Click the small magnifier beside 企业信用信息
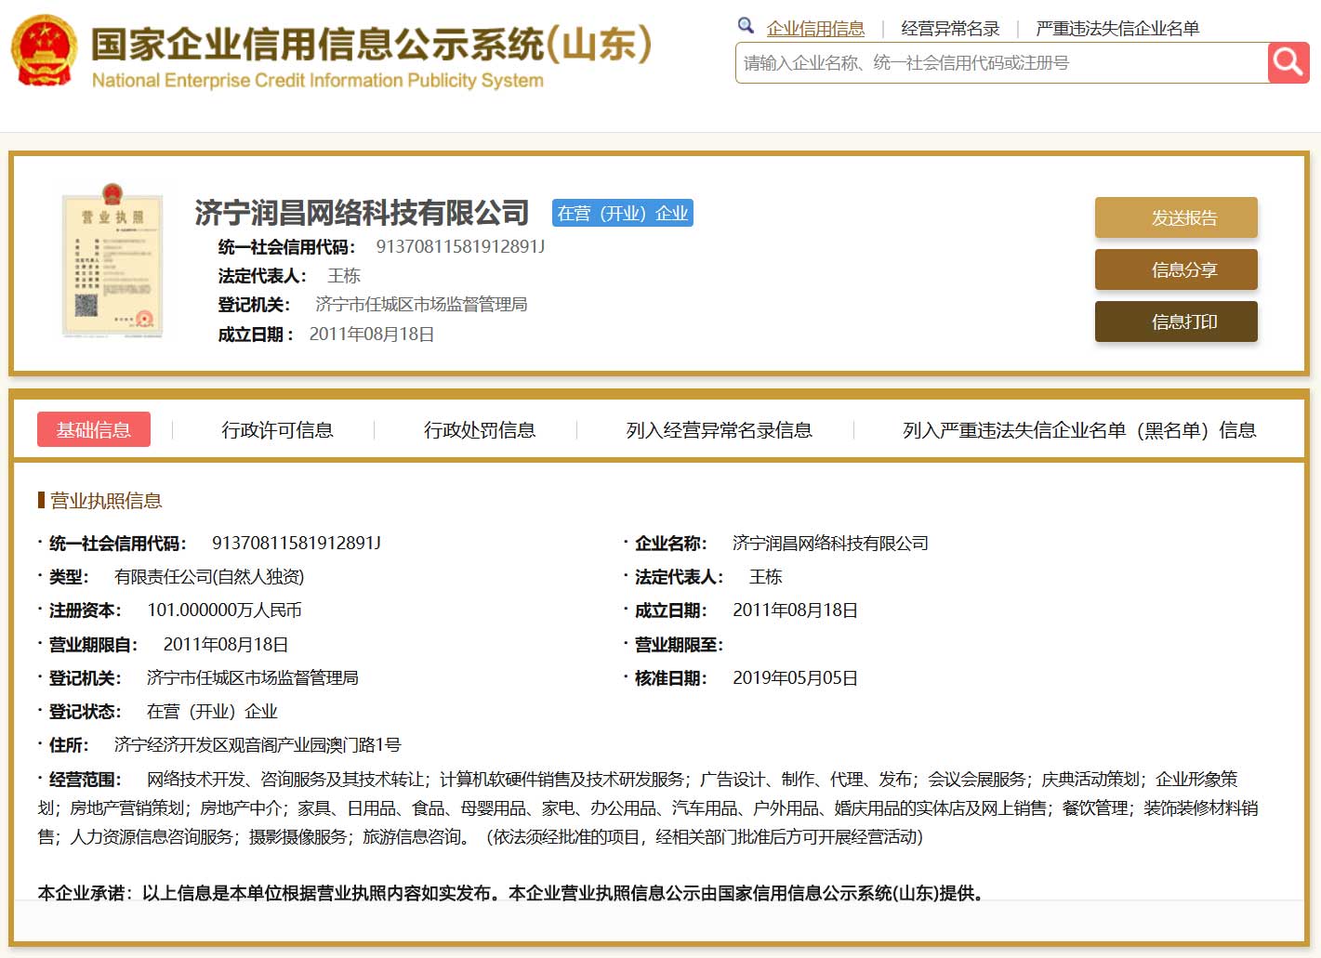1321x958 pixels. [x=746, y=26]
